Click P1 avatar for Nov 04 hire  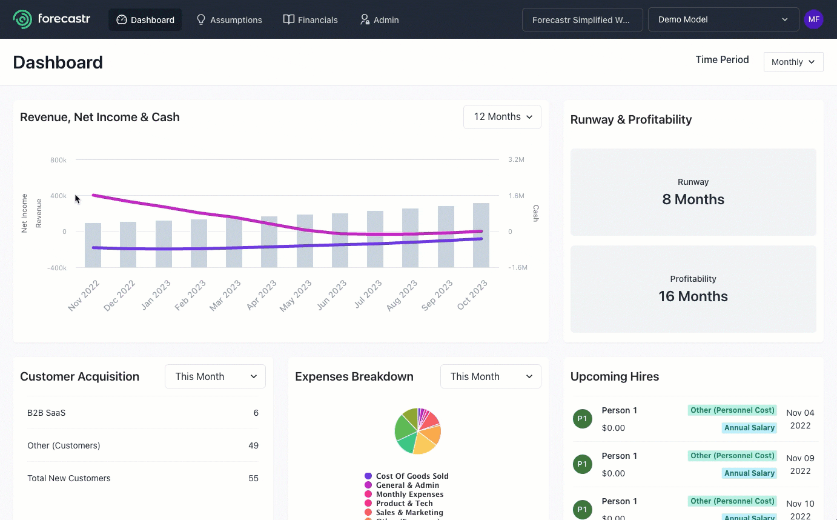(583, 419)
